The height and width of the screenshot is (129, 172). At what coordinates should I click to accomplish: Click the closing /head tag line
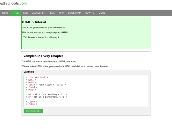coord(32,87)
